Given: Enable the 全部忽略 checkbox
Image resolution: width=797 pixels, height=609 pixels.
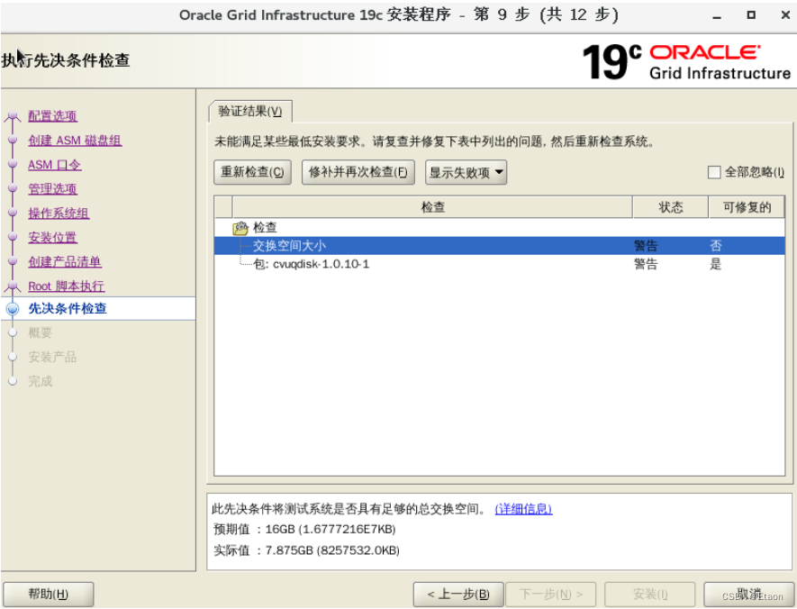Looking at the screenshot, I should click(714, 172).
